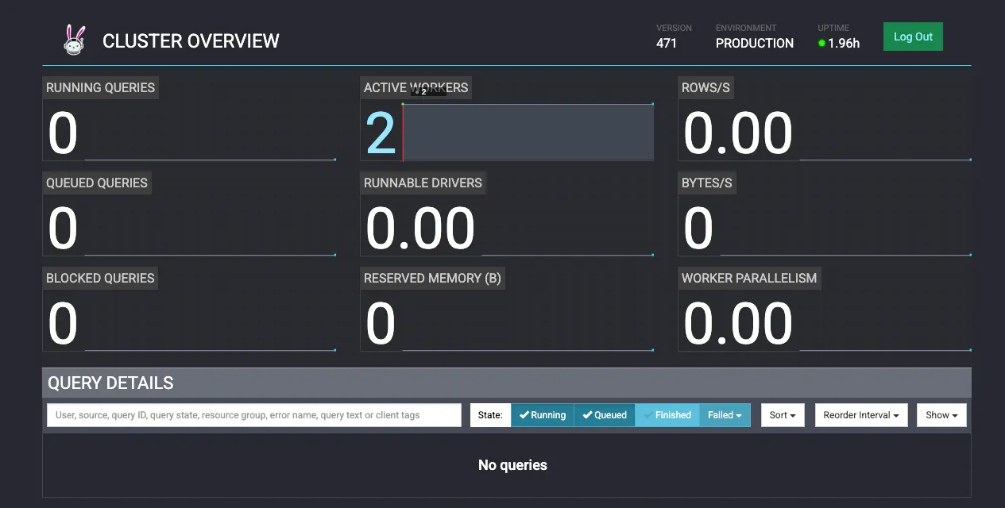
Task: Click the RESERVED MEMORY (B) label
Action: click(432, 279)
